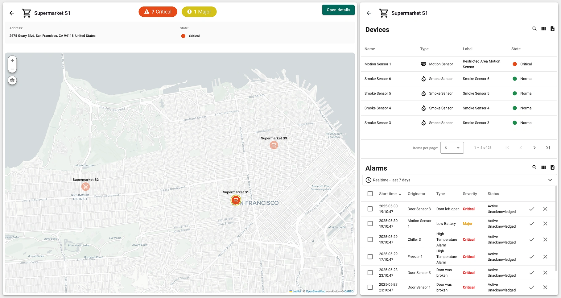
Task: Open the map layers selector
Action: coord(12,80)
